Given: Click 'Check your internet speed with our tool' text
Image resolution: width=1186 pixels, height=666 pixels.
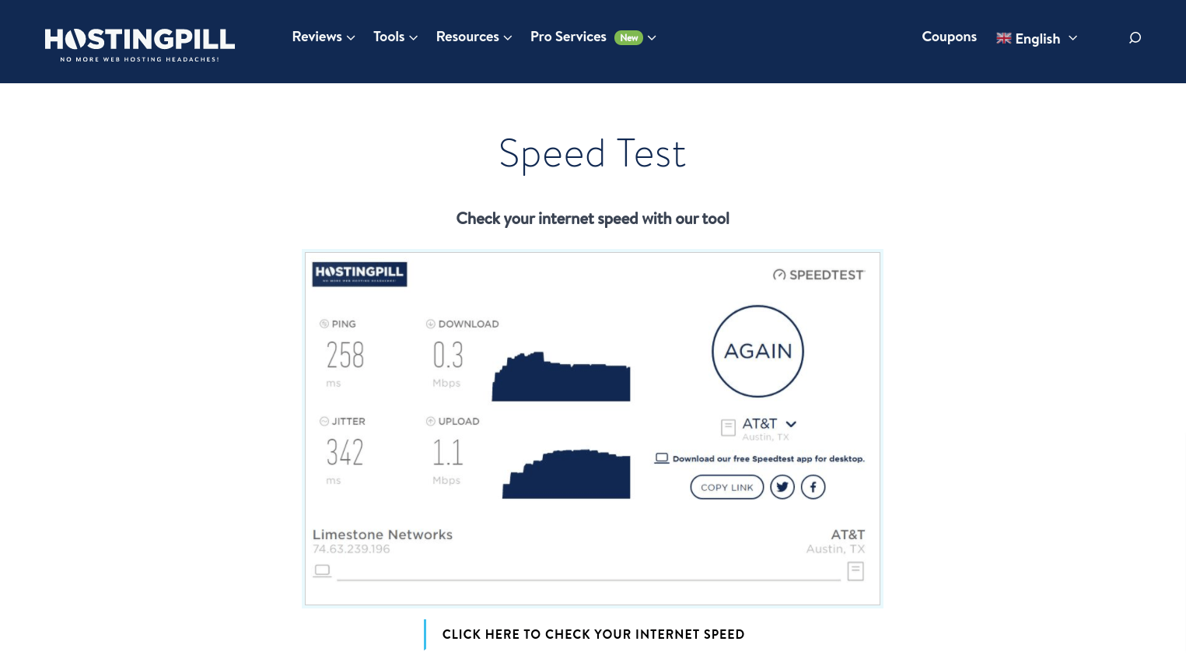Looking at the screenshot, I should 593,219.
